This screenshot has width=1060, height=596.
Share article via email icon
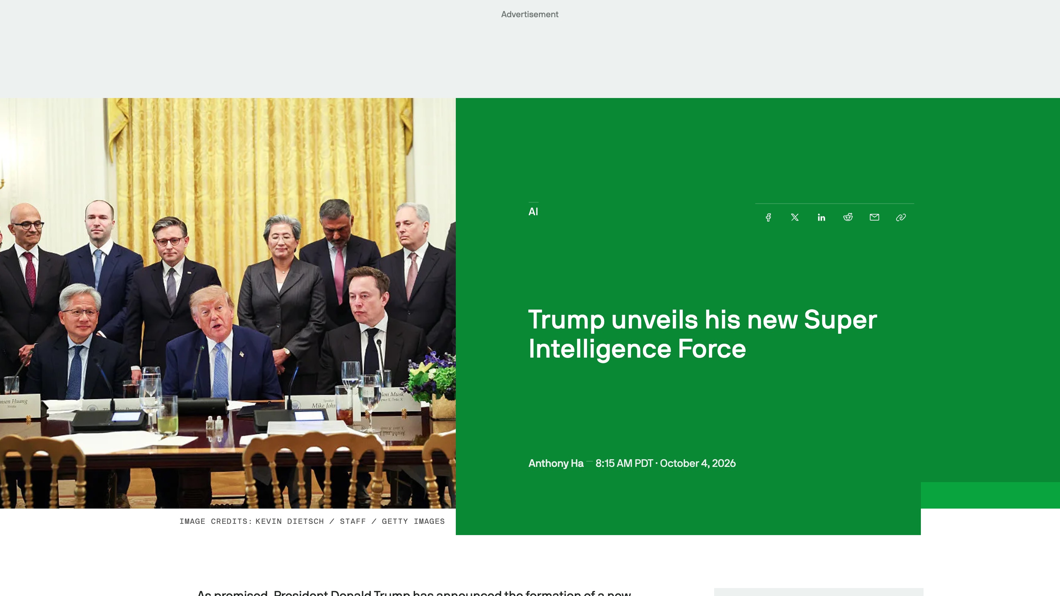click(x=874, y=217)
